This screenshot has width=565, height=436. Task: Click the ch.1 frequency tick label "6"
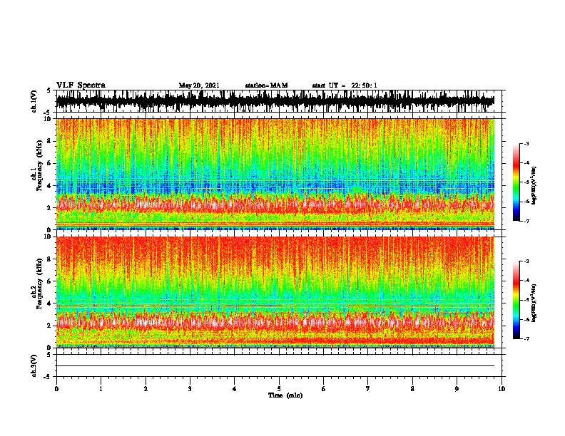click(49, 163)
